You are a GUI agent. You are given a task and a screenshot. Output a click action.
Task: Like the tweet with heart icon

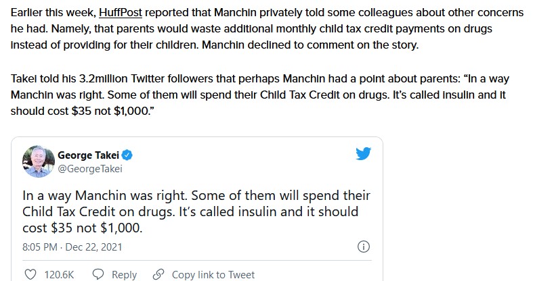point(30,274)
